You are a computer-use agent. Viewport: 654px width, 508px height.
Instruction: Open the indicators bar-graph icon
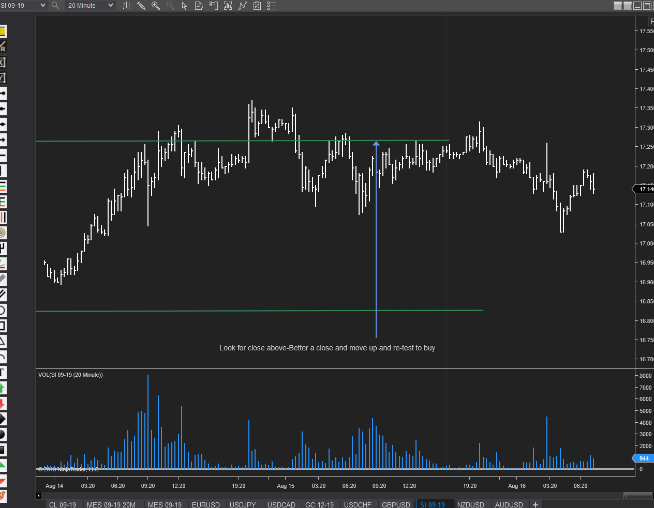pos(228,6)
